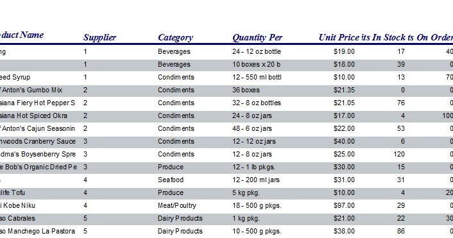Select the Meat/Poultry category cell
The width and height of the screenshot is (453, 238).
click(x=177, y=206)
